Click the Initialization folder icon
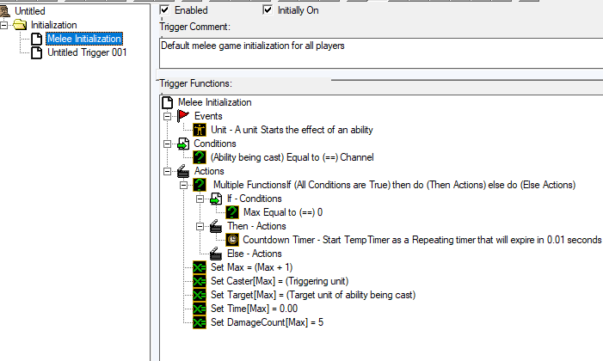This screenshot has height=361, width=603. pos(20,25)
